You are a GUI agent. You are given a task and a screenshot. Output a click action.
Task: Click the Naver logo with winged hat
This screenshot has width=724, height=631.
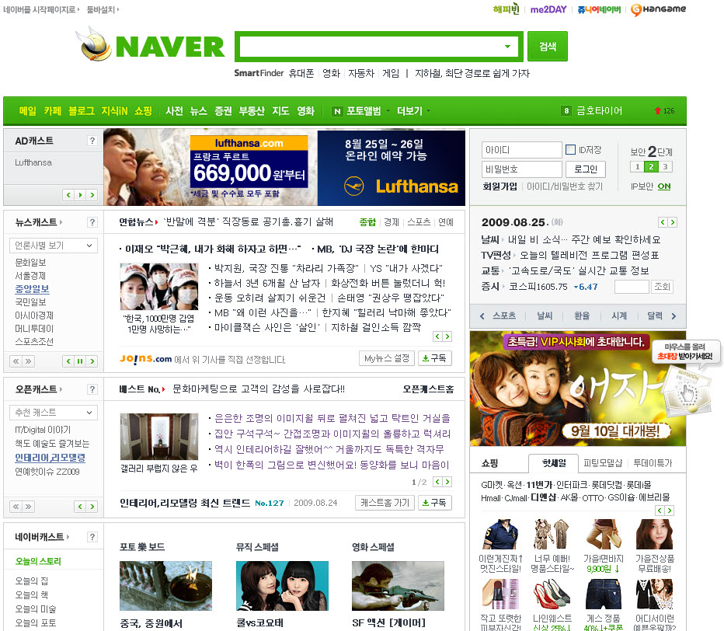152,47
